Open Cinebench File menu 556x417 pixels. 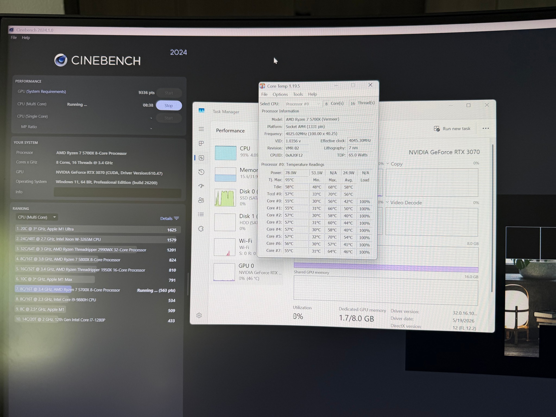click(x=14, y=37)
